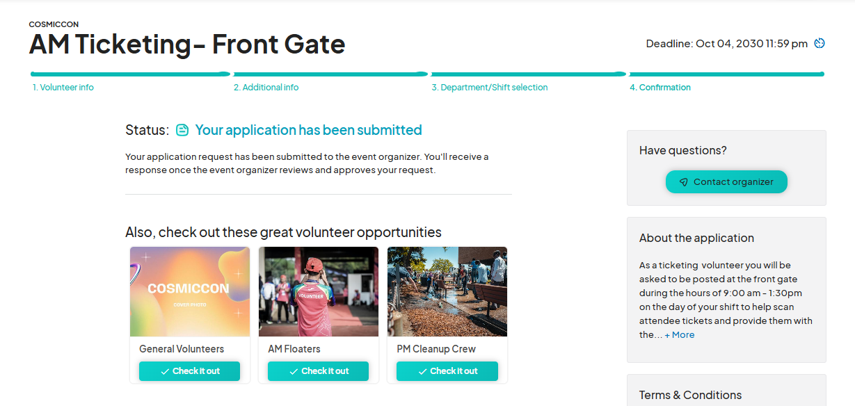Select step 3 Department/Shift selection
The width and height of the screenshot is (855, 406).
(x=489, y=88)
